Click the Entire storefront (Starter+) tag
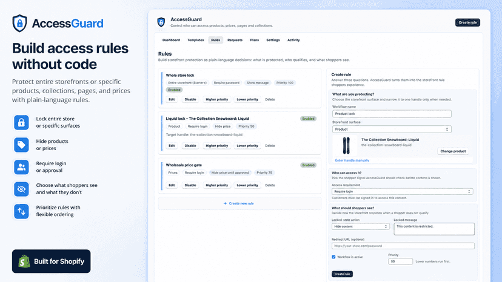502x282 pixels. (187, 83)
